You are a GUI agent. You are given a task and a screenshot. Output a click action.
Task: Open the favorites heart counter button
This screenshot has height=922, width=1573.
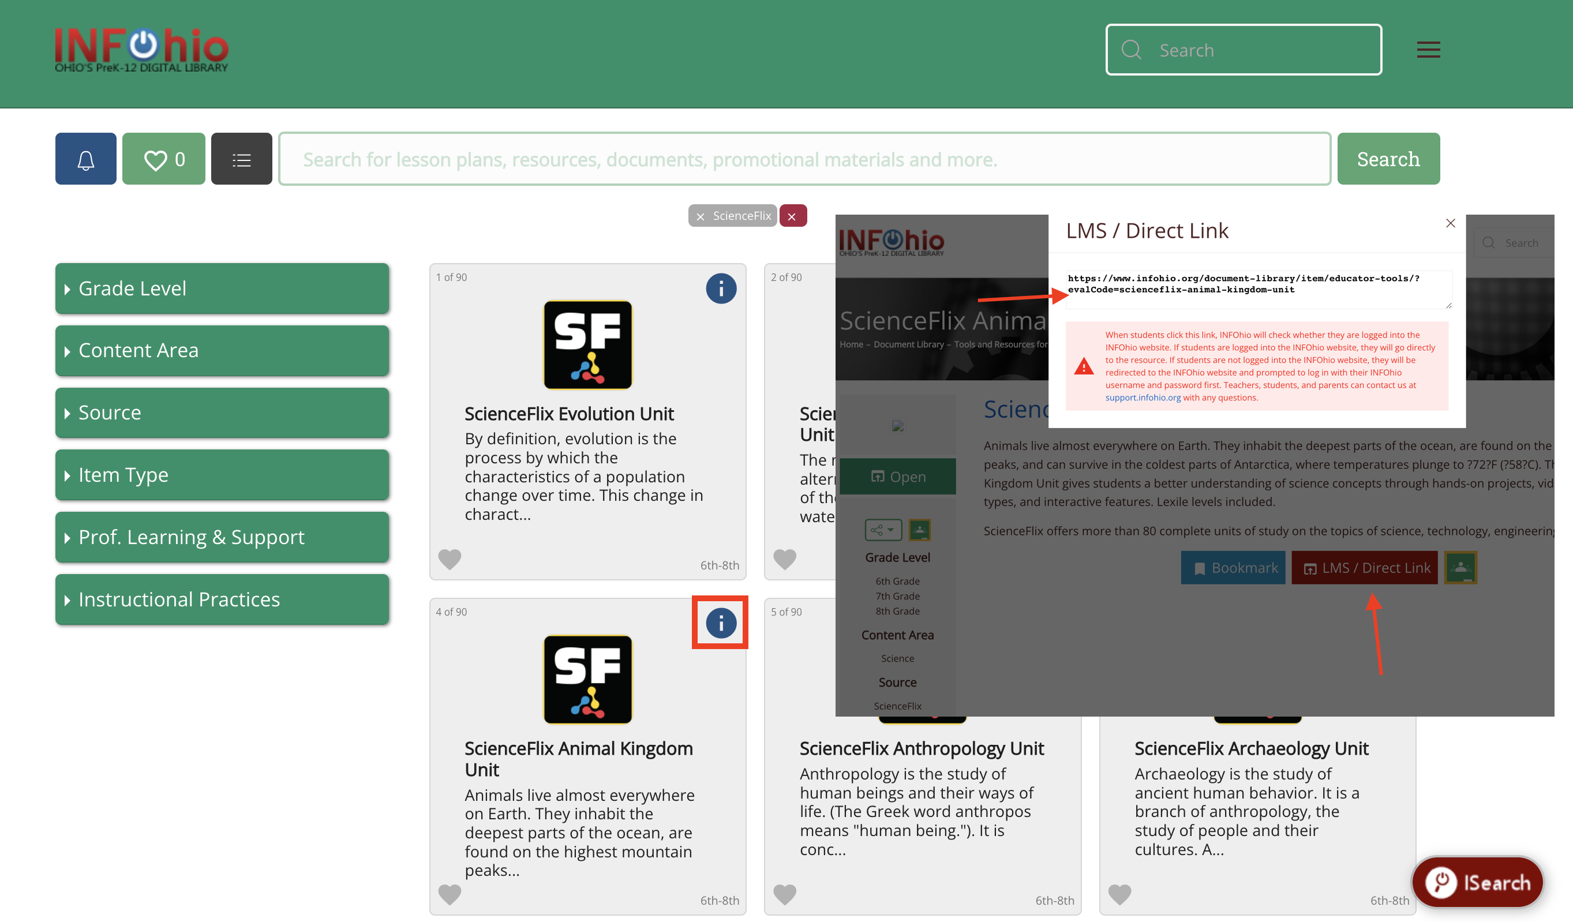(163, 159)
